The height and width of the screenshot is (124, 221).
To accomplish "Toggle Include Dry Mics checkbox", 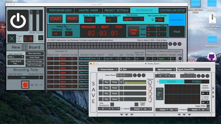I will click(41, 77).
